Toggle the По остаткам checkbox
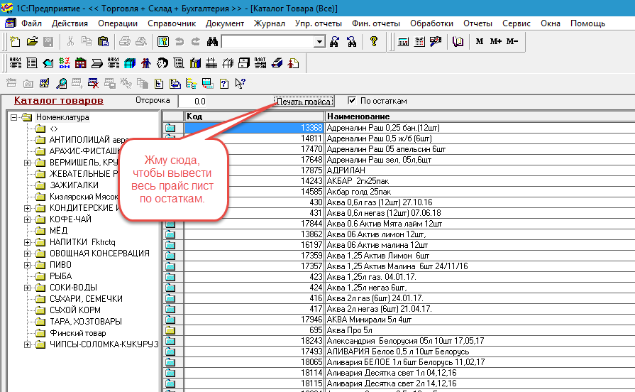 coord(352,101)
